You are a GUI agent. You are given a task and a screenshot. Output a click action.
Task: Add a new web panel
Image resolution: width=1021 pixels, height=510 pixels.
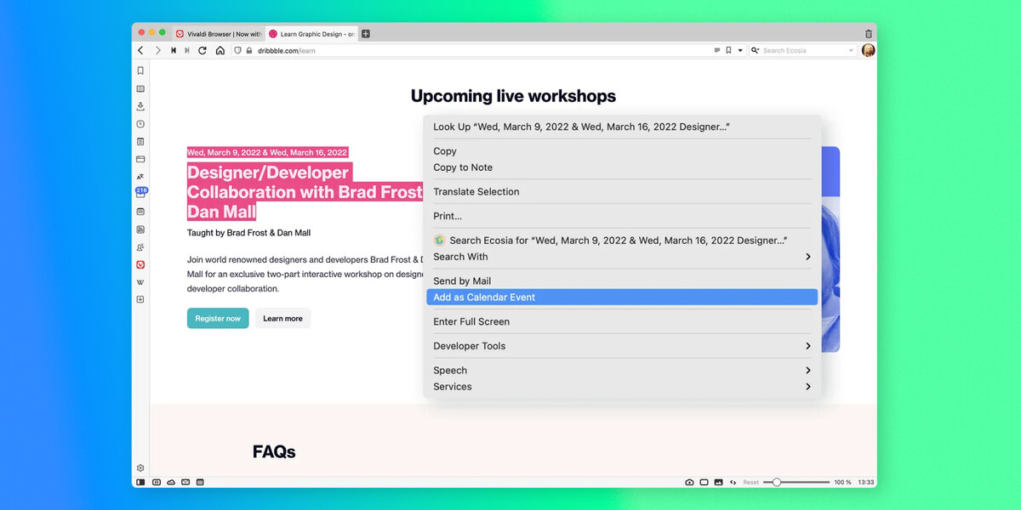(140, 299)
